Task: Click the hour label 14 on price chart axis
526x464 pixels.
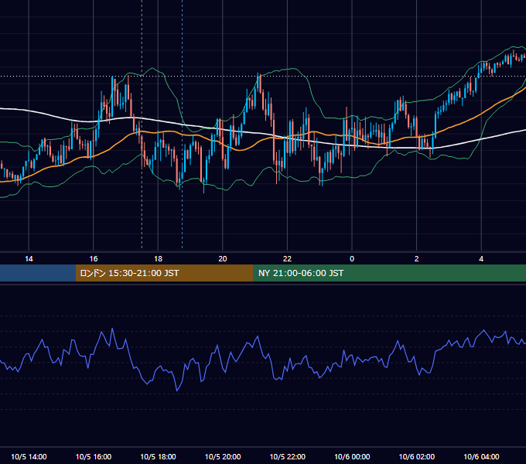Action: pos(29,259)
